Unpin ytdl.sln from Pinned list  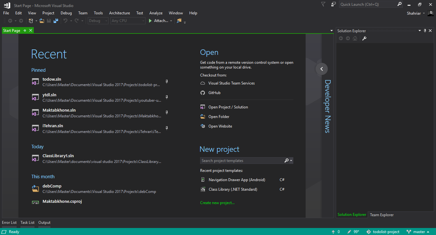tap(167, 97)
